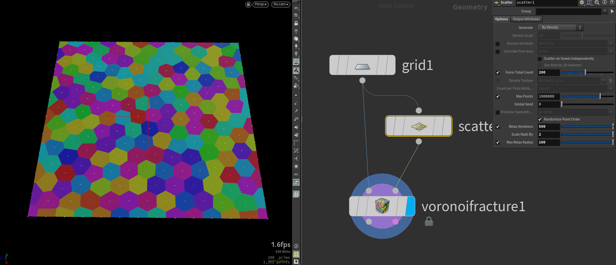Click the eye icon at toolbar bottom

[296, 262]
